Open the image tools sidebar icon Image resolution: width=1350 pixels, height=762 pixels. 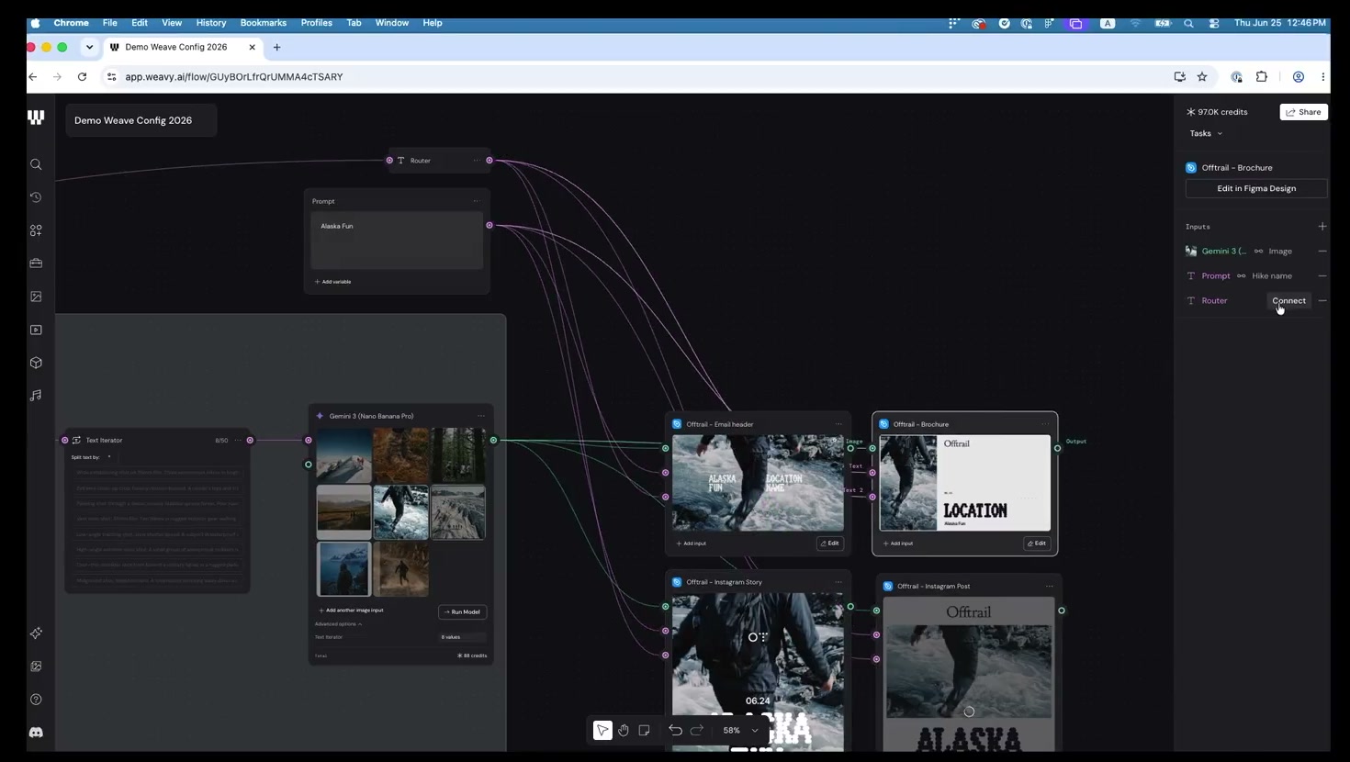[36, 297]
